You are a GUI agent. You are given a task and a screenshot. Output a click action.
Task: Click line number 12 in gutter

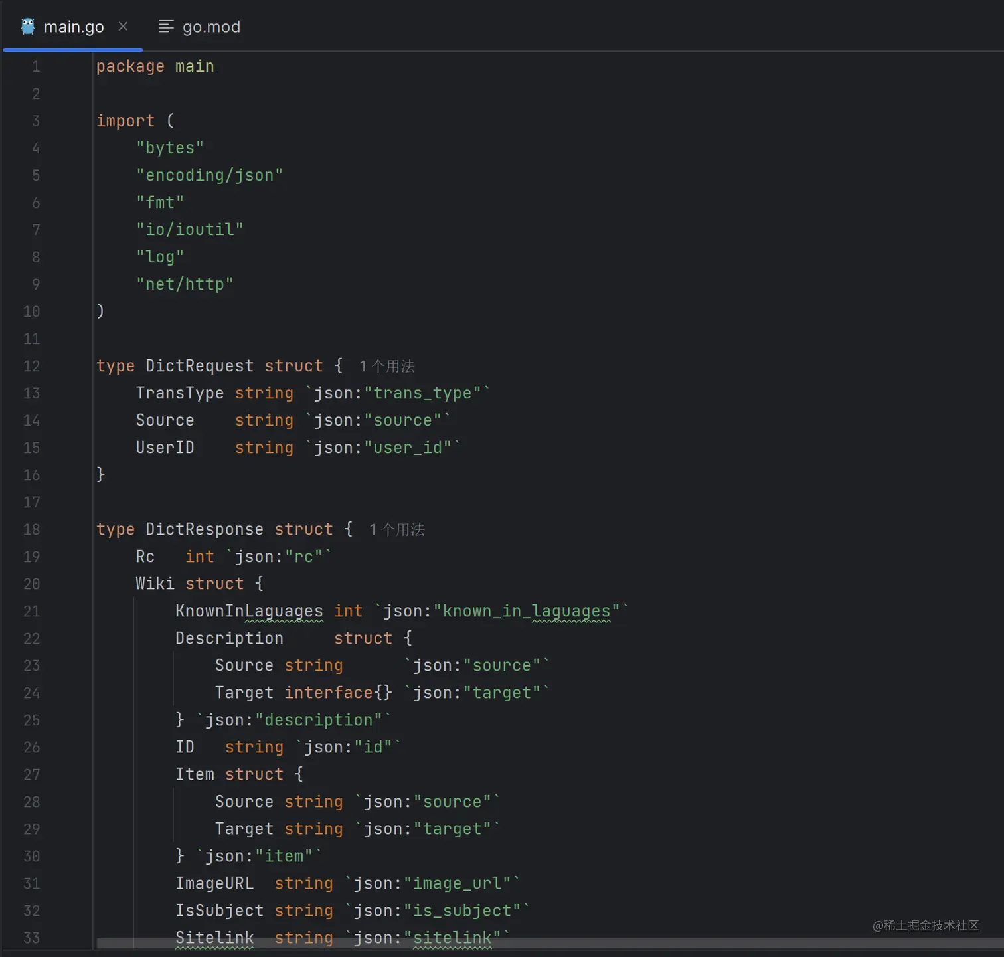click(x=32, y=366)
